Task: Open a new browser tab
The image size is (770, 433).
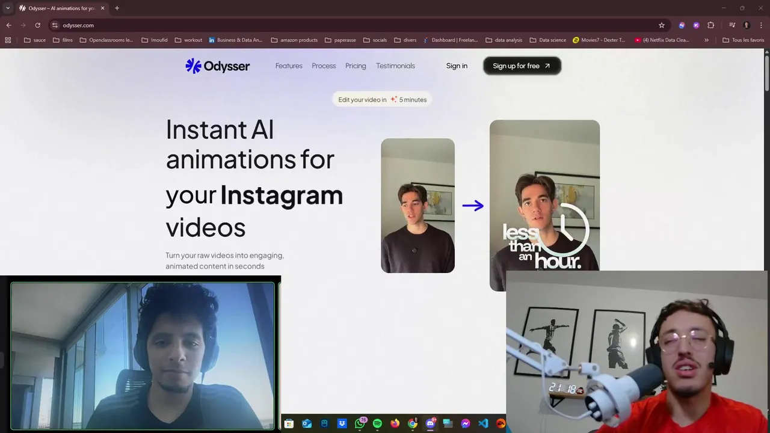Action: (117, 8)
